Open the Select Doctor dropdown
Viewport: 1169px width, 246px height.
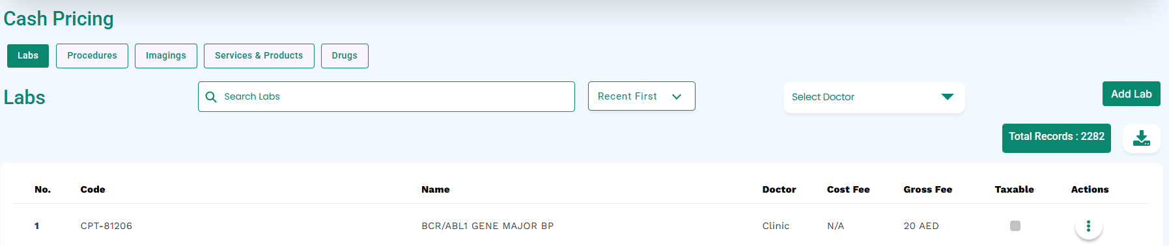873,97
